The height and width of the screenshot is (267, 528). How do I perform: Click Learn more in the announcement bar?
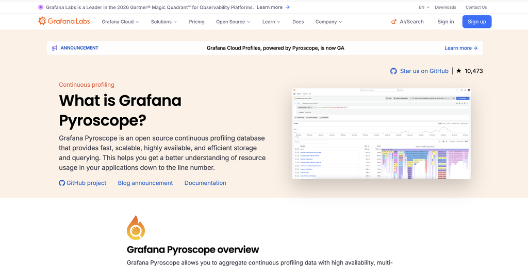click(461, 48)
